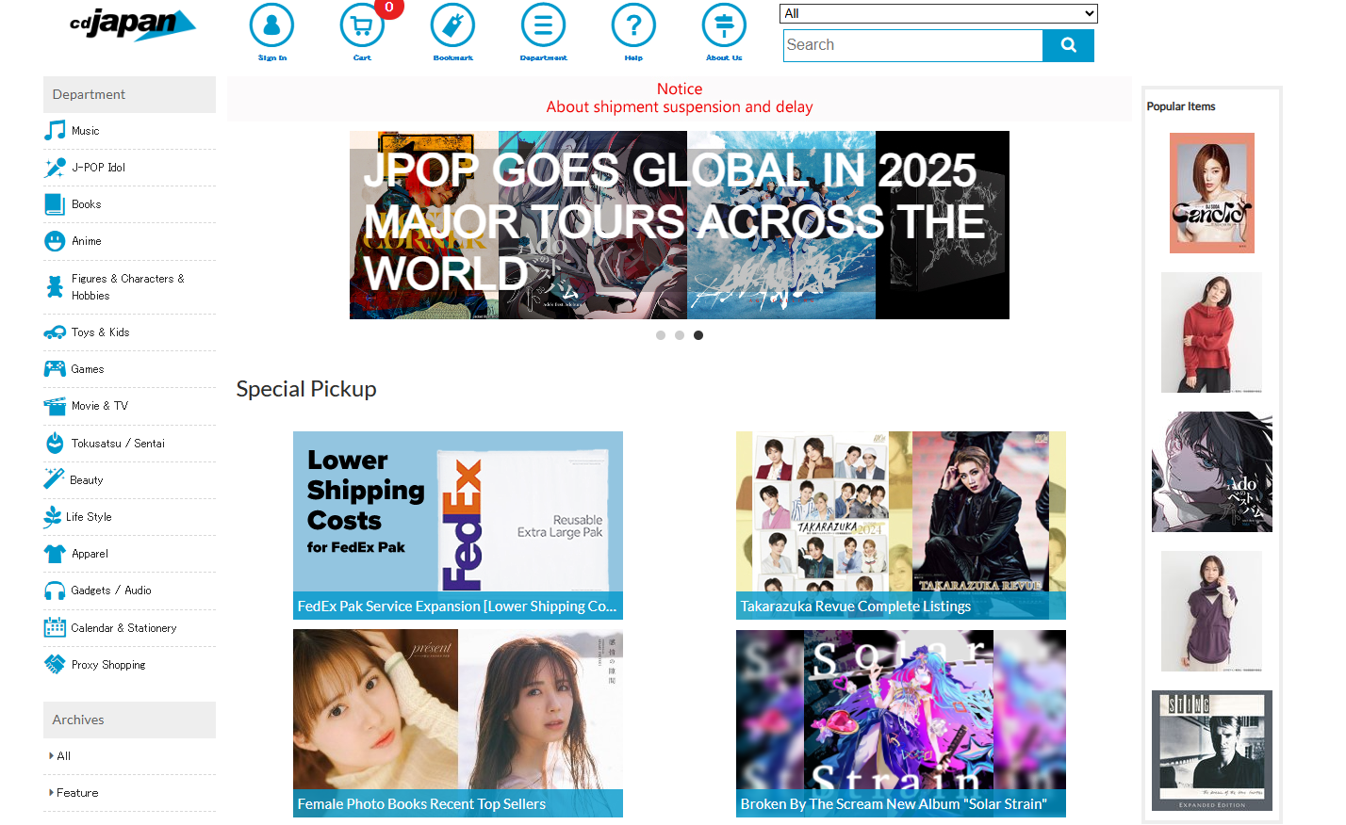Open the Sign In icon
The height and width of the screenshot is (825, 1346).
[271, 25]
